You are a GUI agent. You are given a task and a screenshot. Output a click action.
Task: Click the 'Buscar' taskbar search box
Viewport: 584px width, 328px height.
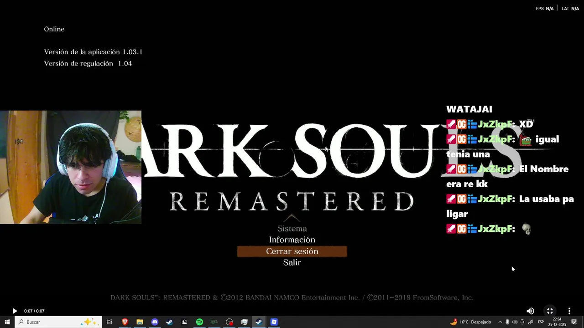pos(58,322)
